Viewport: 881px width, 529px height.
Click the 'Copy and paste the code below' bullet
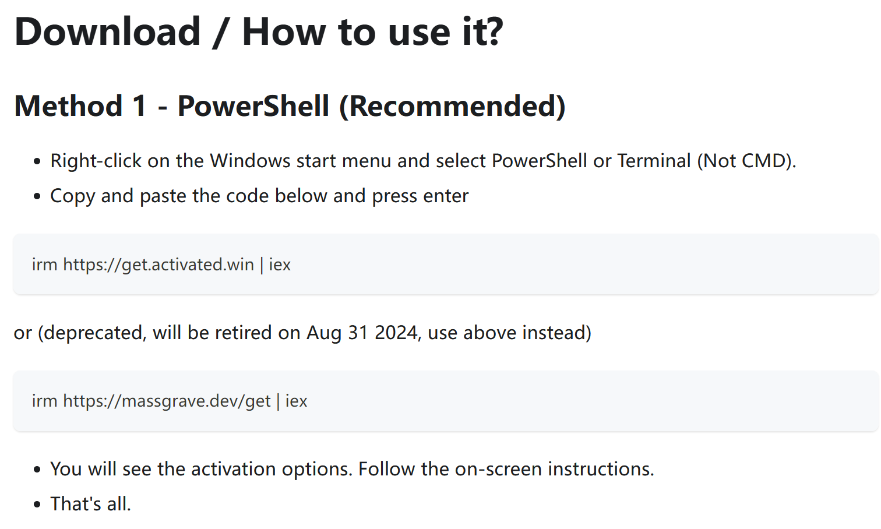(259, 196)
